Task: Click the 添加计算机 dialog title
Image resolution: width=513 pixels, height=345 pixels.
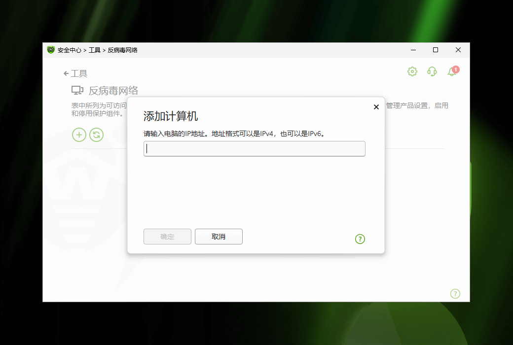Action: 171,116
